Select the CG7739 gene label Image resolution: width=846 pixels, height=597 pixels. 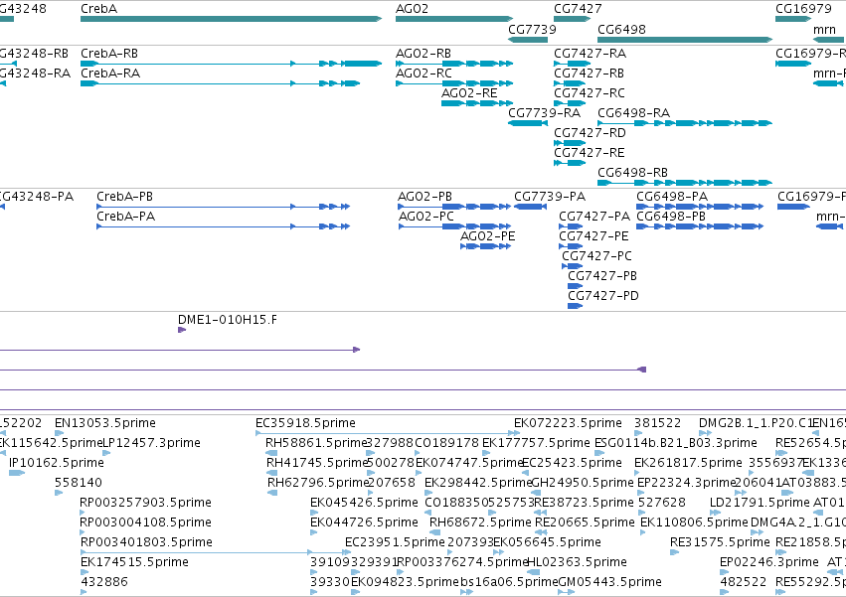532,29
